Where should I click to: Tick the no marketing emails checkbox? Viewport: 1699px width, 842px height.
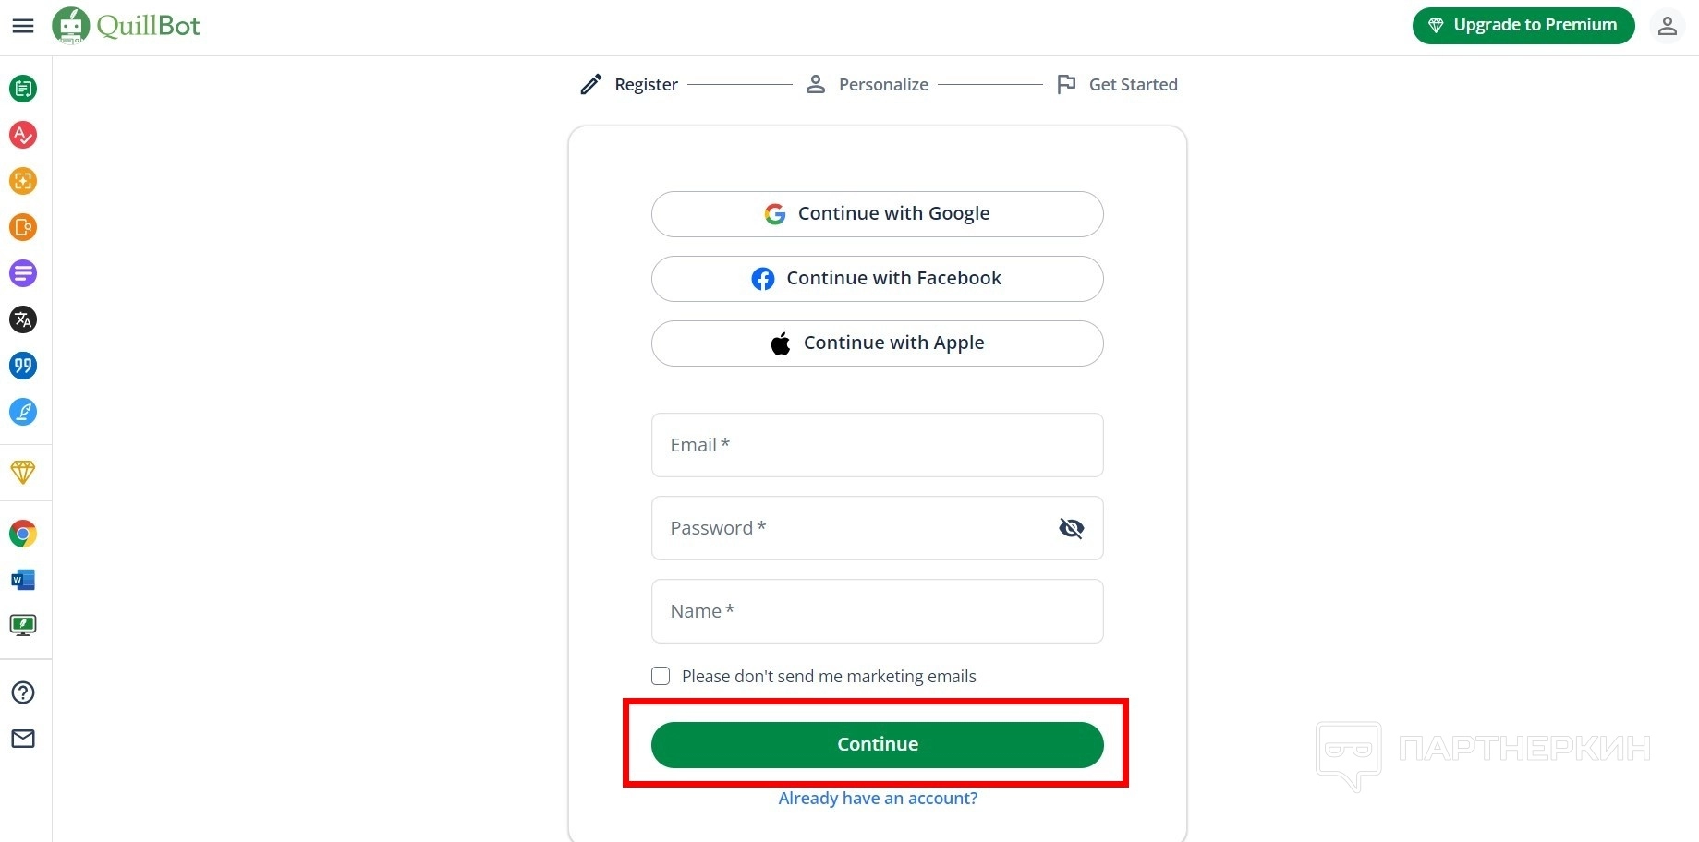661,676
